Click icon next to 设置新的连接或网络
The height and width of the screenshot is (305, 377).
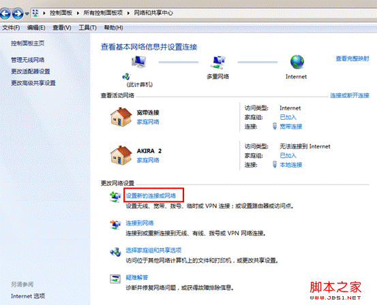click(115, 197)
